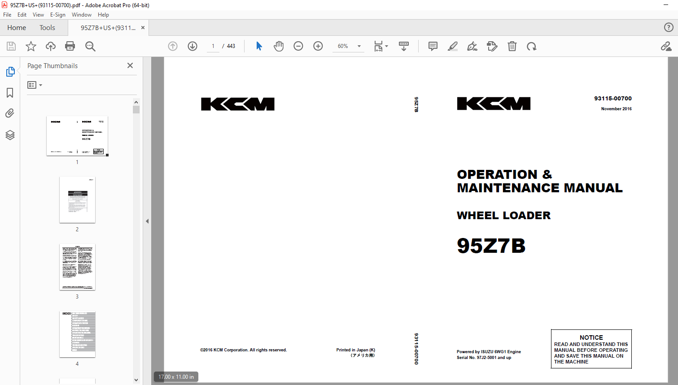The height and width of the screenshot is (385, 678).
Task: Open the zoom level 60% dropdown
Action: (x=348, y=46)
